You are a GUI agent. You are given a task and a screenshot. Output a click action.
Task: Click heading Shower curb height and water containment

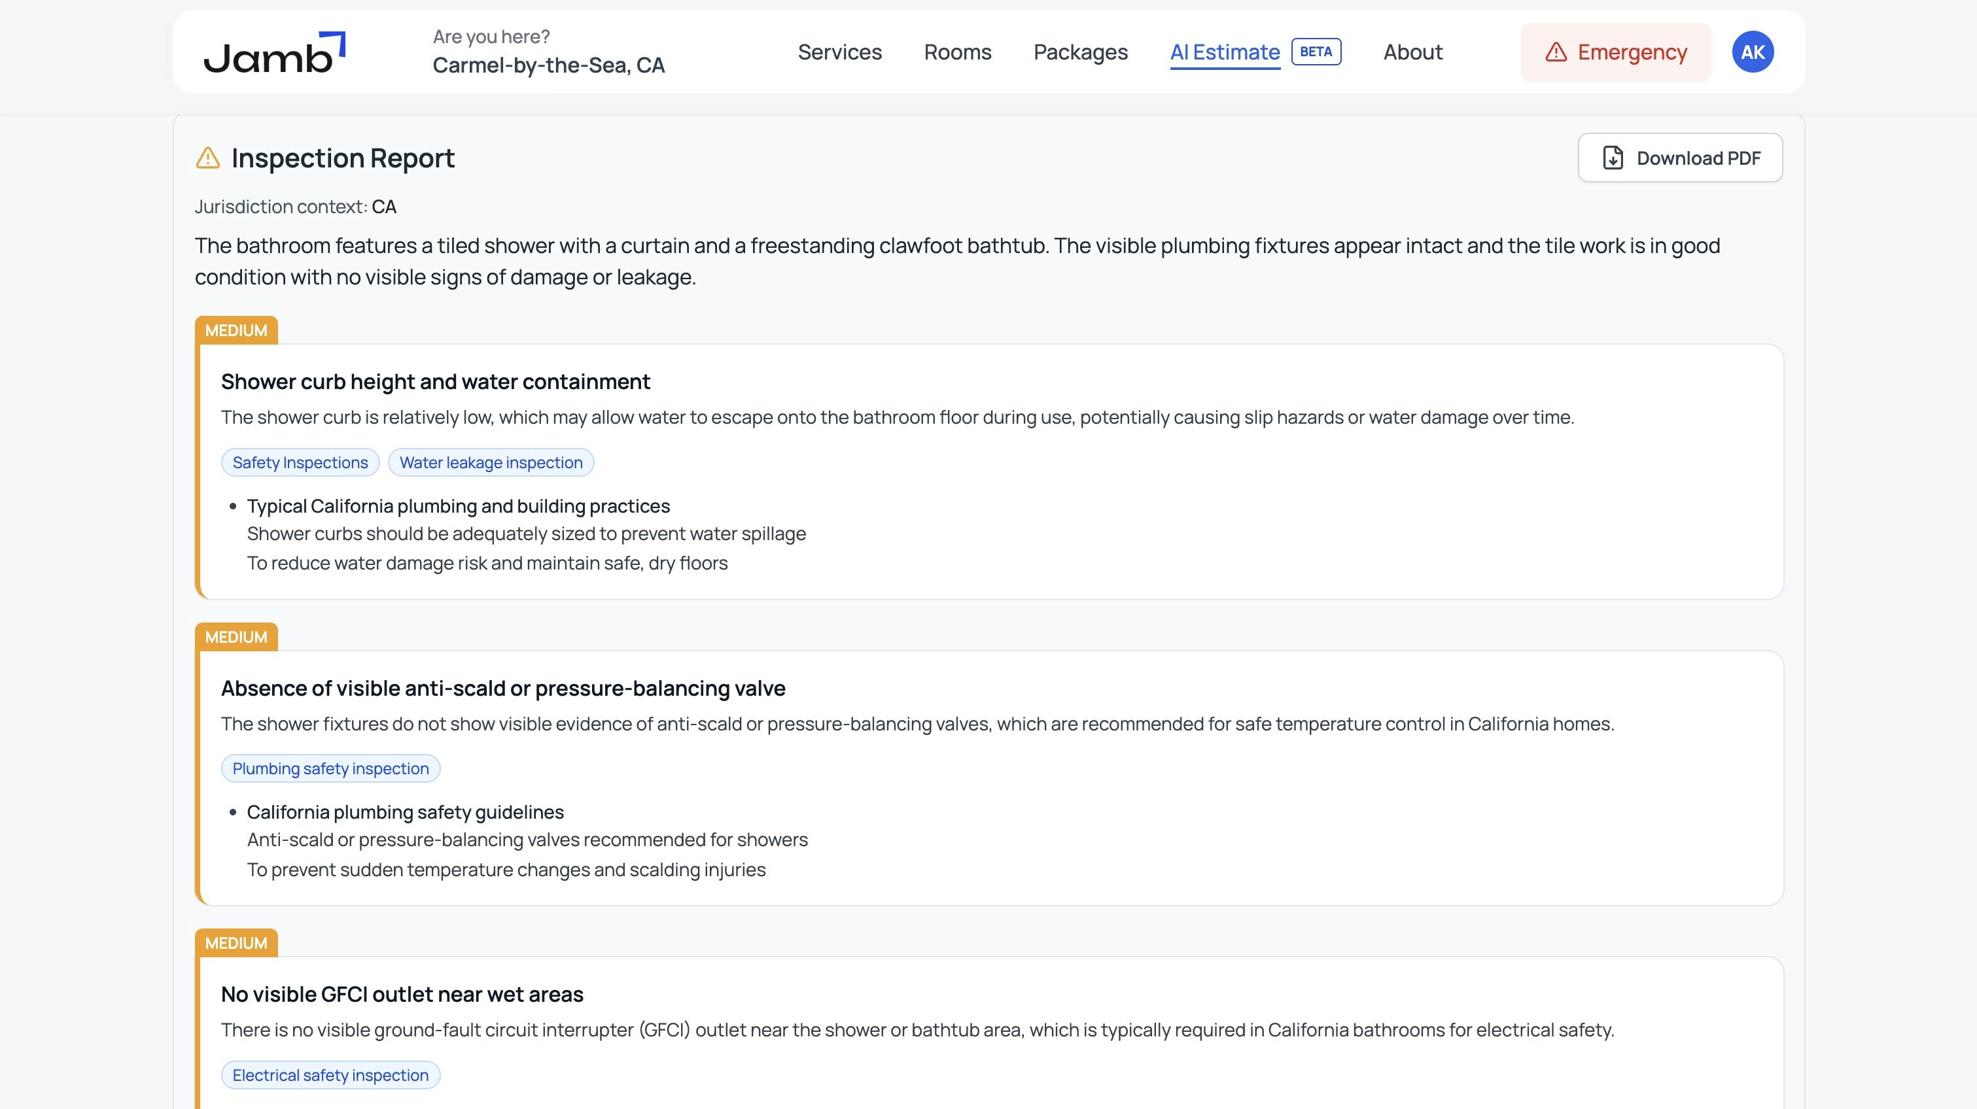point(435,382)
